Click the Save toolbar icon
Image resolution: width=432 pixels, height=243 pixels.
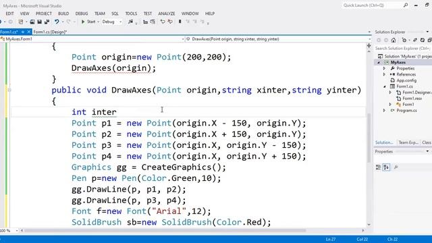(x=39, y=22)
